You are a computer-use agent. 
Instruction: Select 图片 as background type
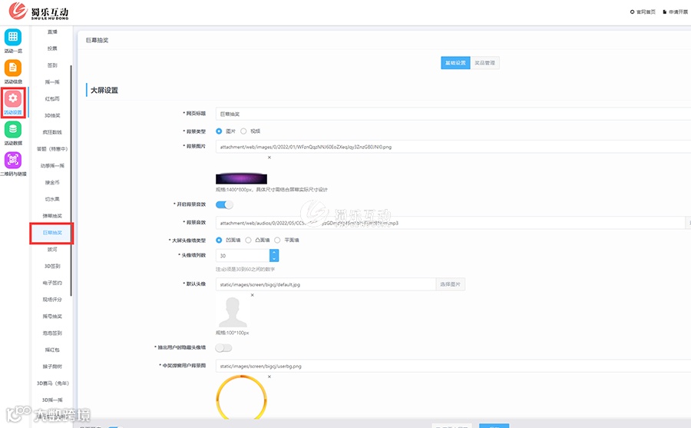(219, 131)
